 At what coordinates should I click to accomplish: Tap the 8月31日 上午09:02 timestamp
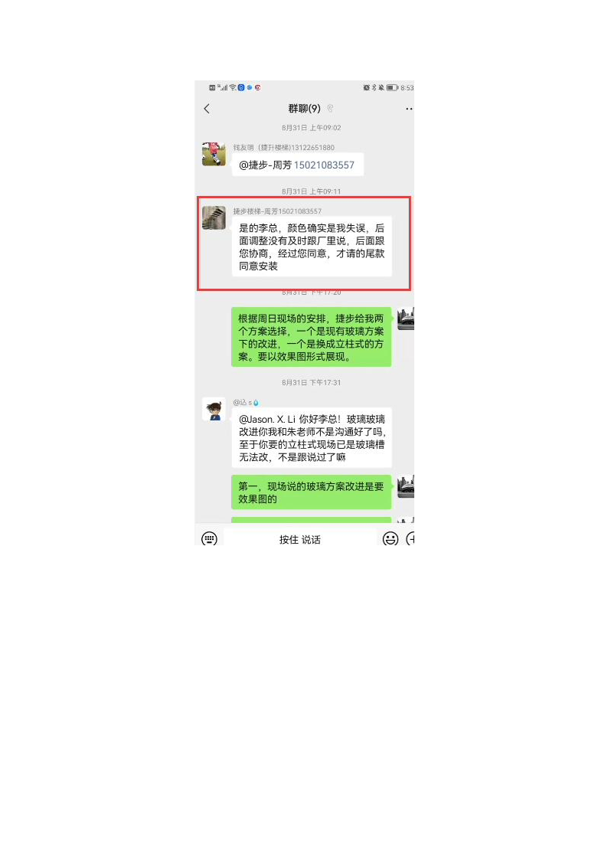312,128
